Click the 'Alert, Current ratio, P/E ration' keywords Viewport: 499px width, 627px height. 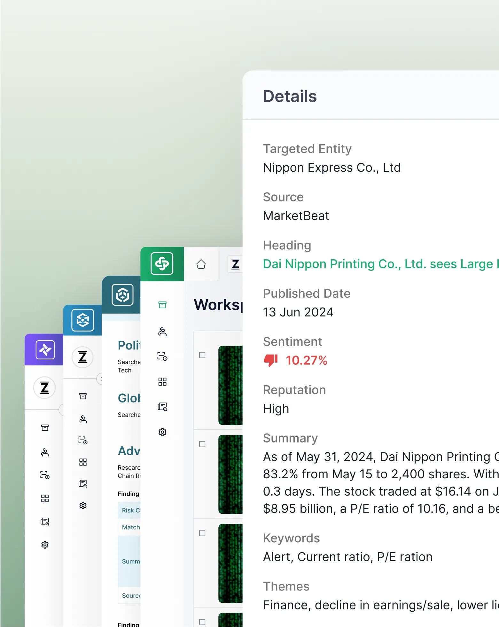point(348,557)
